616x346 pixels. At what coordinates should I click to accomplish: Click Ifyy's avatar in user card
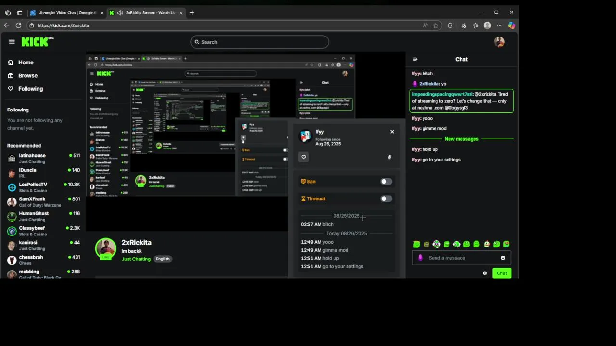click(x=305, y=136)
